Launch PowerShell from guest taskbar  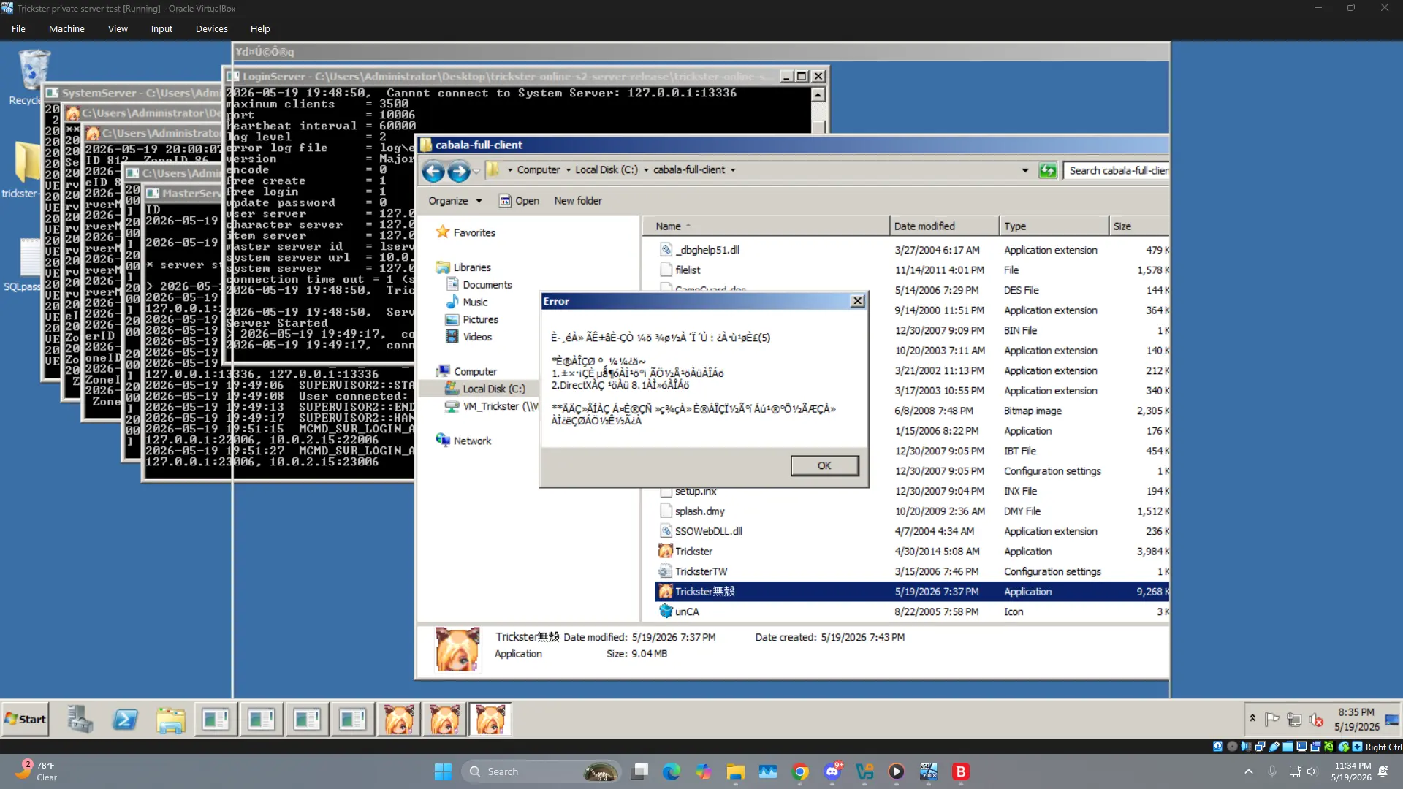point(125,720)
